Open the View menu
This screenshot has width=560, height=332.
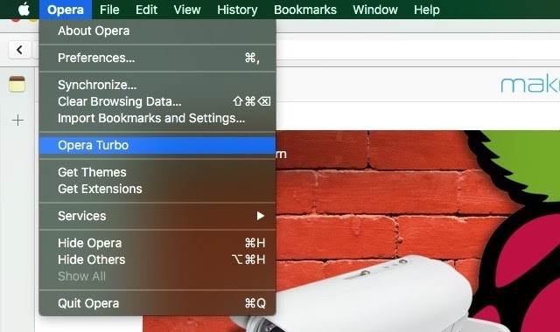(x=186, y=10)
